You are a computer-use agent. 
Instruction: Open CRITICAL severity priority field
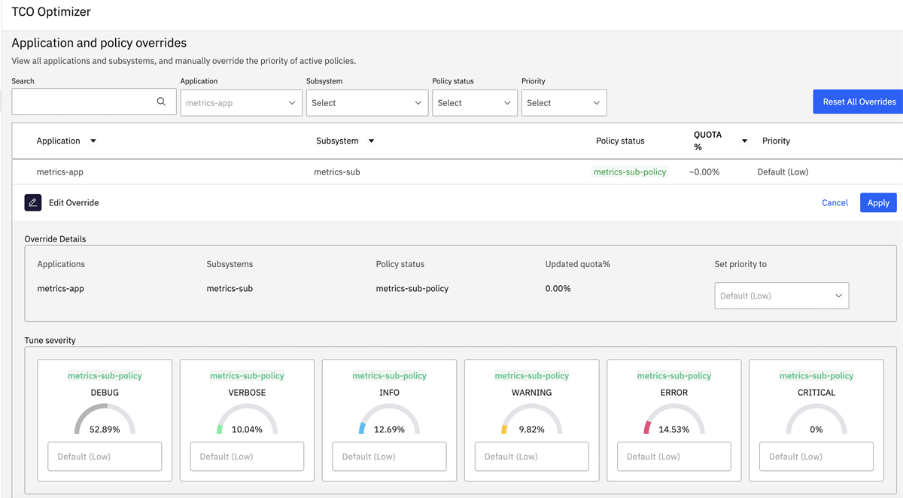[x=816, y=457]
